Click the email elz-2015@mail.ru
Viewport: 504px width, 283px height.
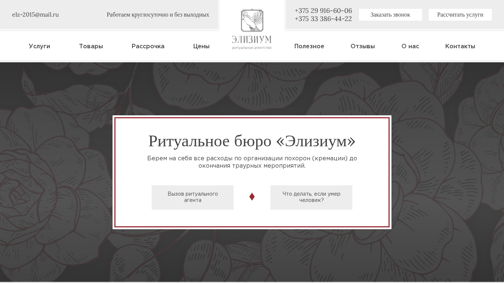pyautogui.click(x=35, y=15)
